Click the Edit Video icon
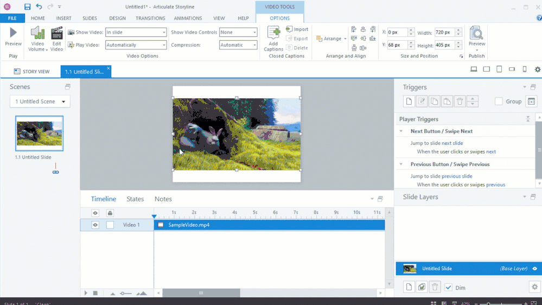Image resolution: width=542 pixels, height=305 pixels. tap(56, 38)
